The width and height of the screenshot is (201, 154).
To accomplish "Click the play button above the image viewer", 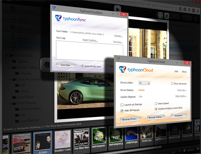I will point(118,9).
